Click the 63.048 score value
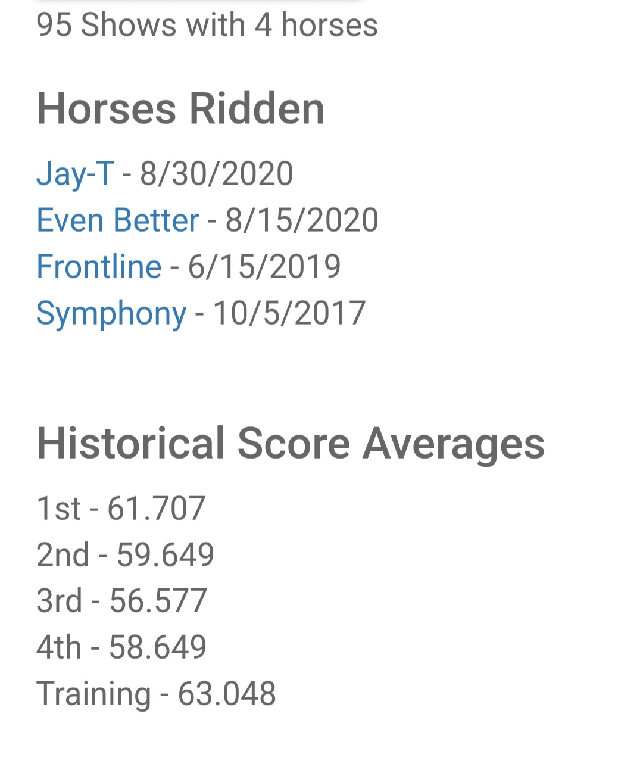The height and width of the screenshot is (773, 643). tap(227, 694)
